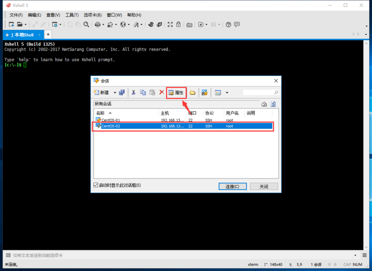Open dropdown arrow beside the globe encoding icon
This screenshot has height=271, width=372.
click(x=129, y=25)
